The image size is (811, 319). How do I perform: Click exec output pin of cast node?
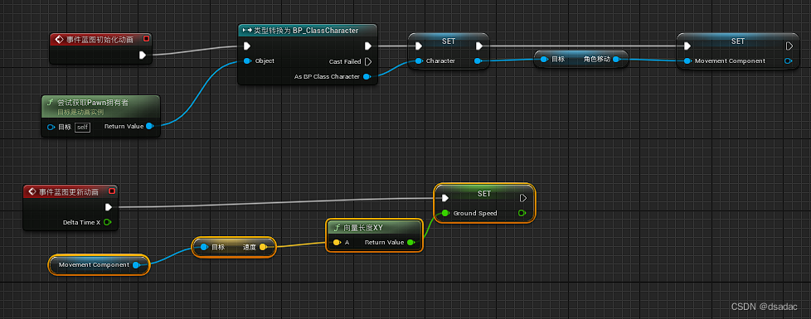(x=367, y=46)
